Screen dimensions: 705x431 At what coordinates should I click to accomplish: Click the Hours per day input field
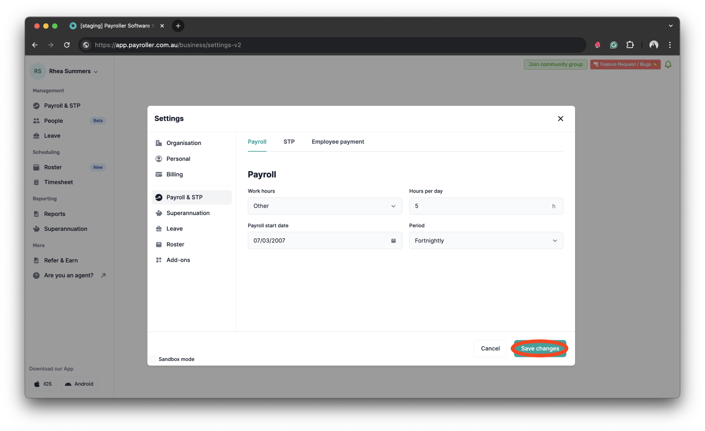click(479, 206)
